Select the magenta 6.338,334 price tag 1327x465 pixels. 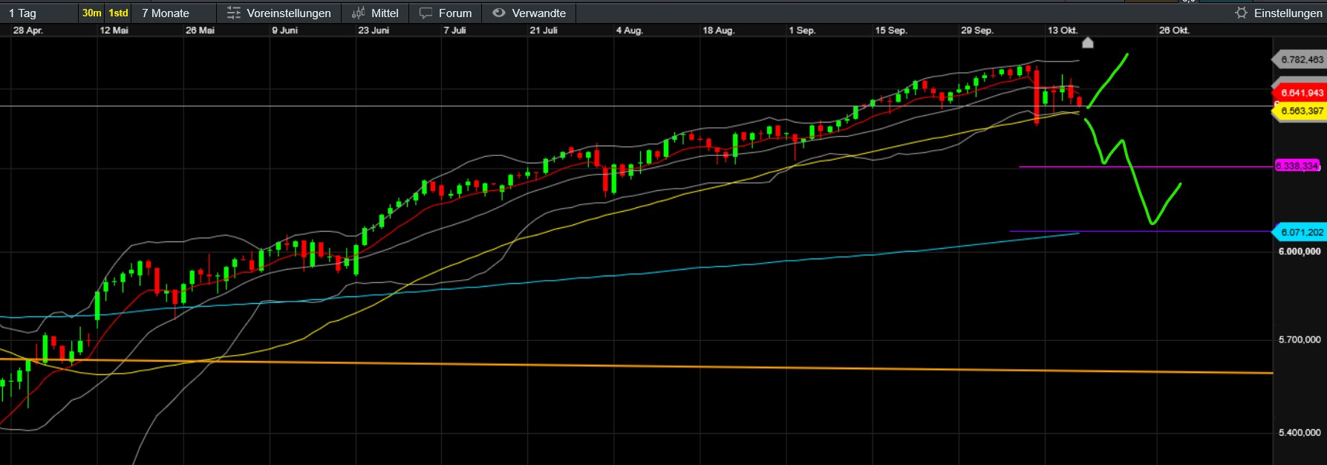[1297, 166]
